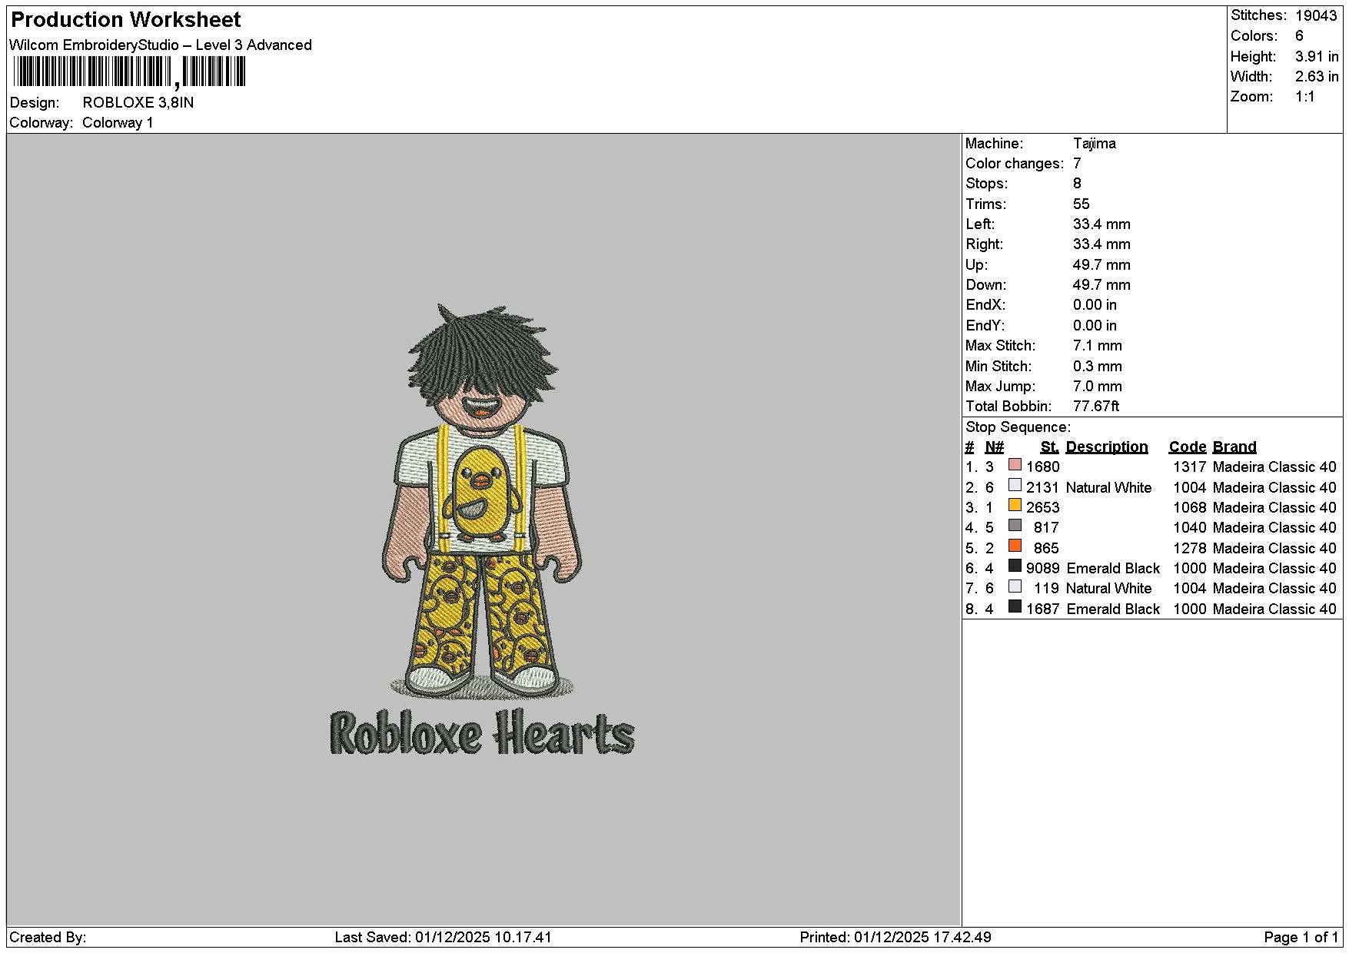Click thread code '1317' in stop 1
1349x953 pixels.
1190,467
